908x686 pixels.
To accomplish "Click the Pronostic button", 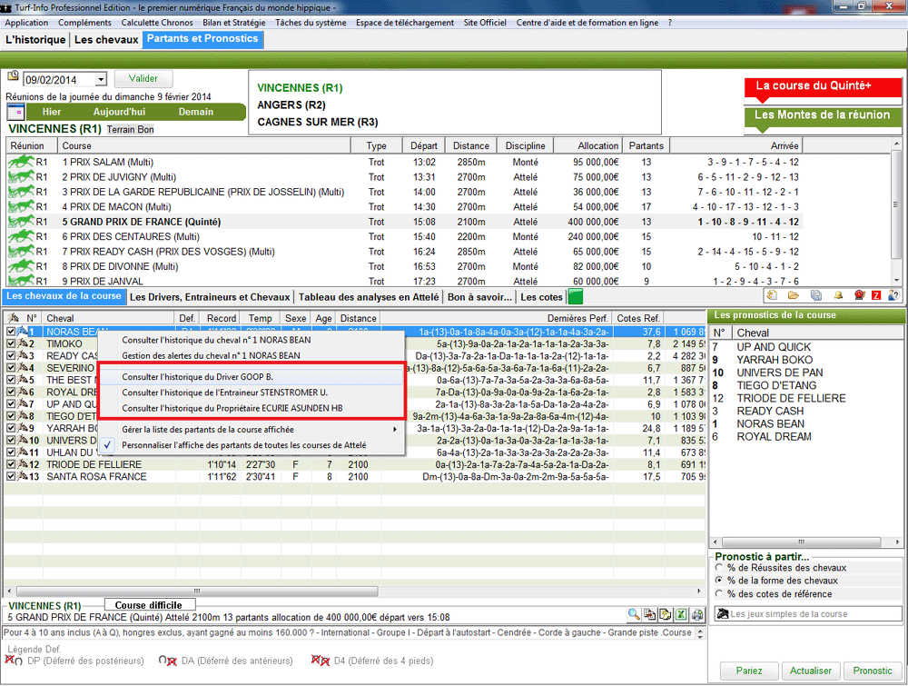I will click(873, 671).
